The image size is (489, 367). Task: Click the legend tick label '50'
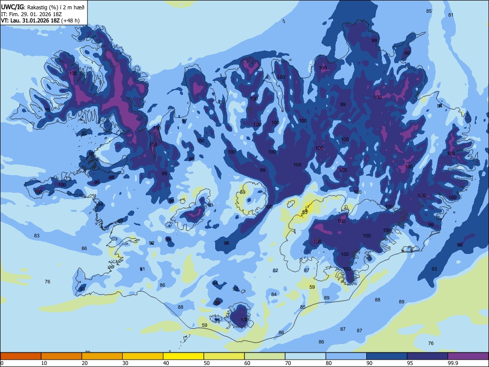coord(207,363)
